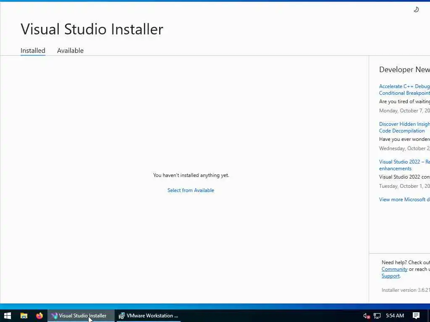Click the Tuesday, October 1 date text
This screenshot has width=430, height=322.
tap(404, 186)
